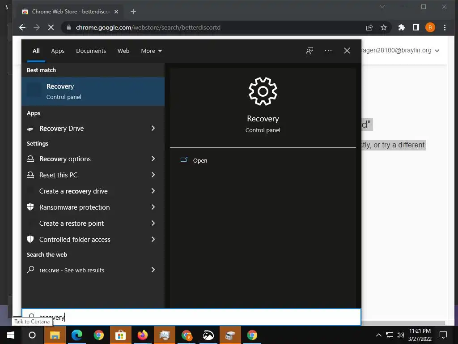The image size is (458, 344).
Task: Click the search feedback person icon
Action: (310, 51)
